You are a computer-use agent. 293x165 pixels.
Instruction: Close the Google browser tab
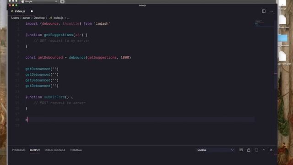56,1
